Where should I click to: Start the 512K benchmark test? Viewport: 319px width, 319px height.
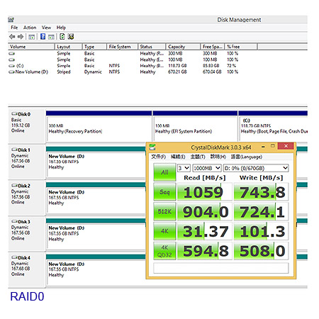pyautogui.click(x=164, y=211)
